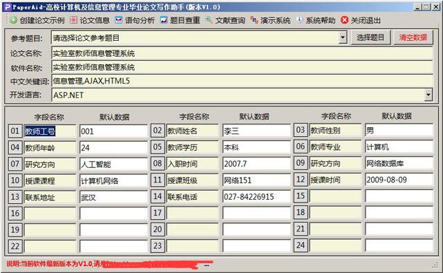Click the default data field containing 2007.7
Screen dimensions: 443x273
coord(256,163)
